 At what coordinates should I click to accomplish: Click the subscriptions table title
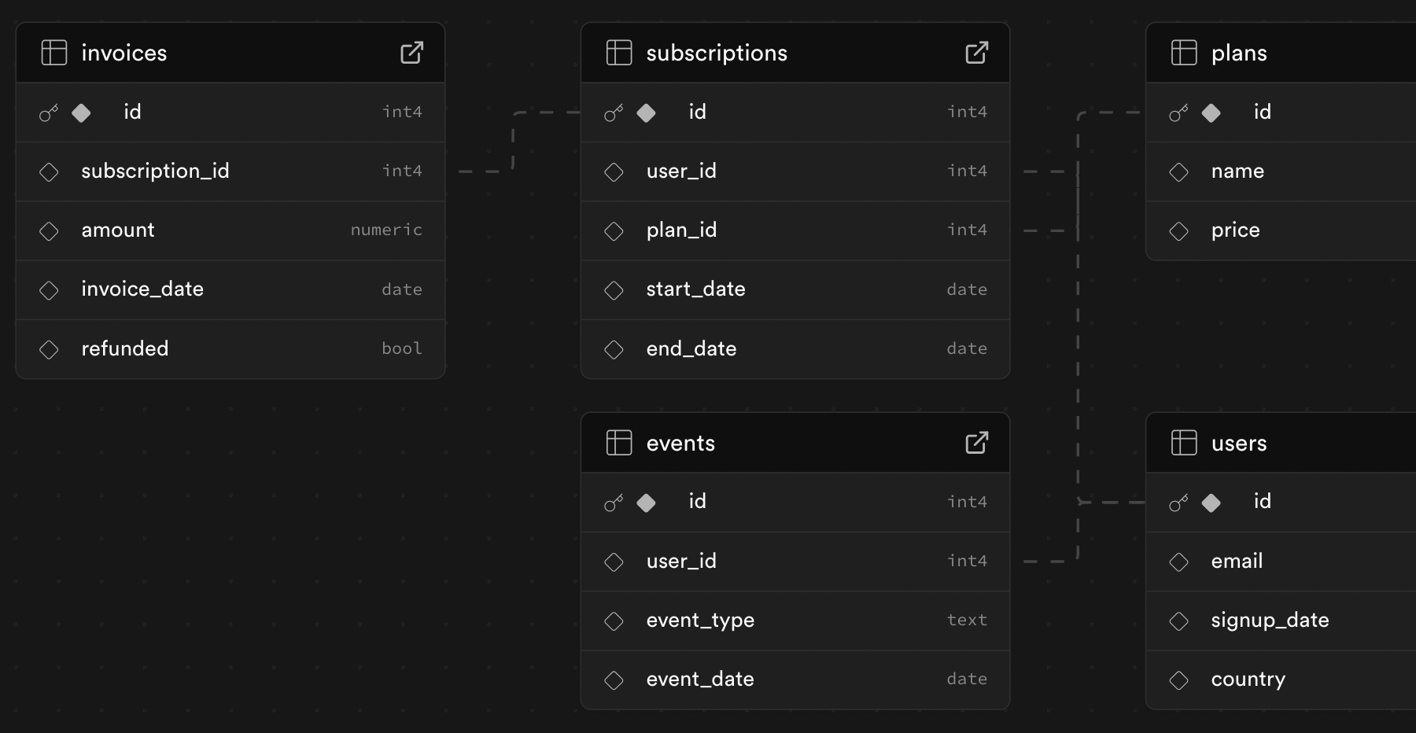717,53
